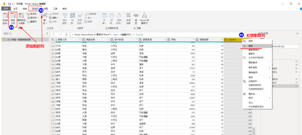Choose 重复列 in the context menu
The width and height of the screenshot is (302, 135).
tap(257, 54)
